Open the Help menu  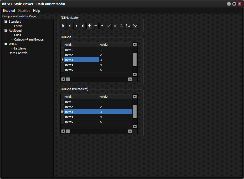[x=36, y=11]
